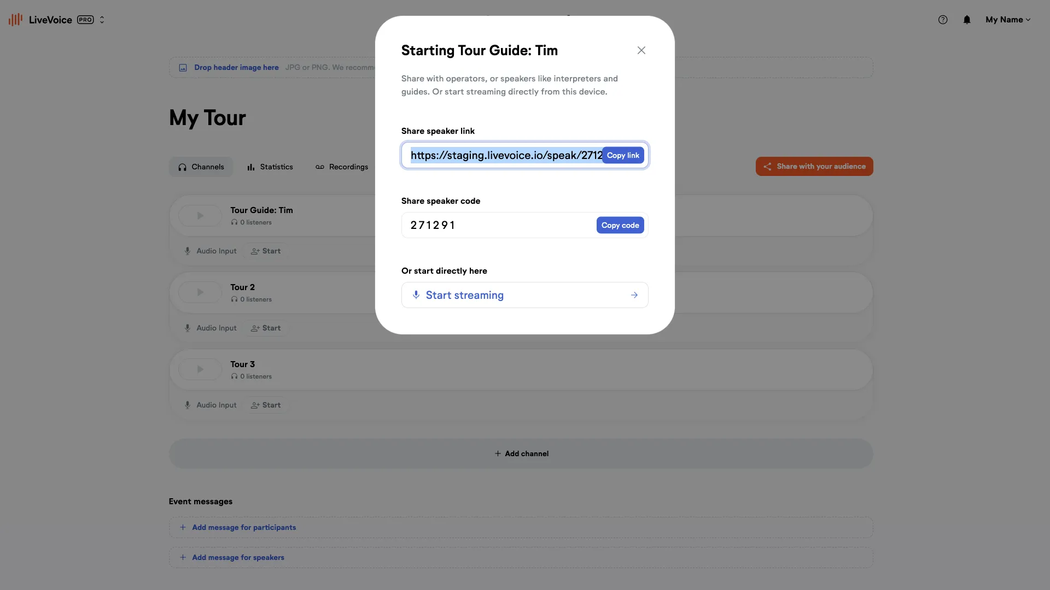Open Audio Input for Tour 3
Viewport: 1050px width, 590px height.
(211, 405)
